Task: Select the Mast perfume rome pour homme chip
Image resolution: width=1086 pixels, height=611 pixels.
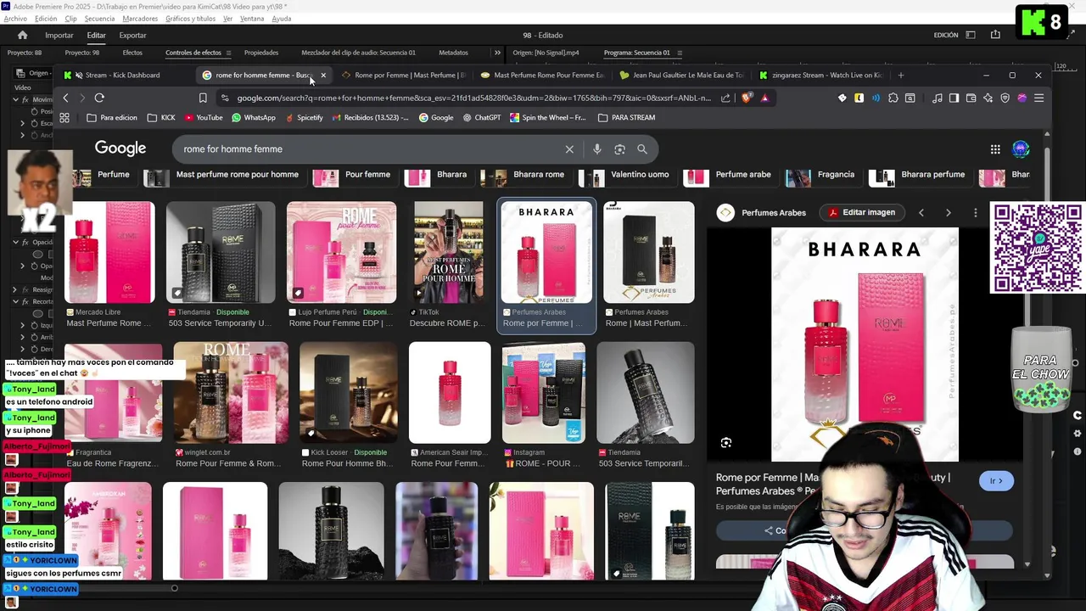Action: (223, 175)
